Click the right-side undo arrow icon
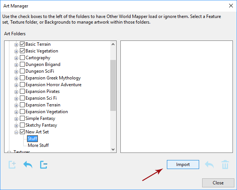The height and width of the screenshot is (190, 237). click(x=209, y=165)
